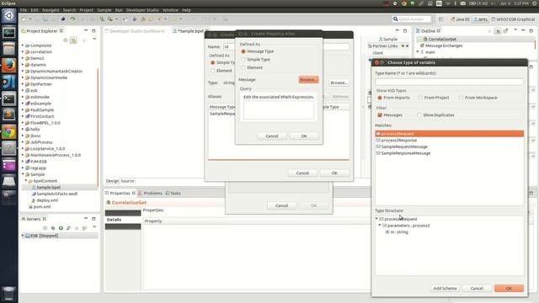Start the server with green run icon
Image resolution: width=539 pixels, height=303 pixels.
61,228
